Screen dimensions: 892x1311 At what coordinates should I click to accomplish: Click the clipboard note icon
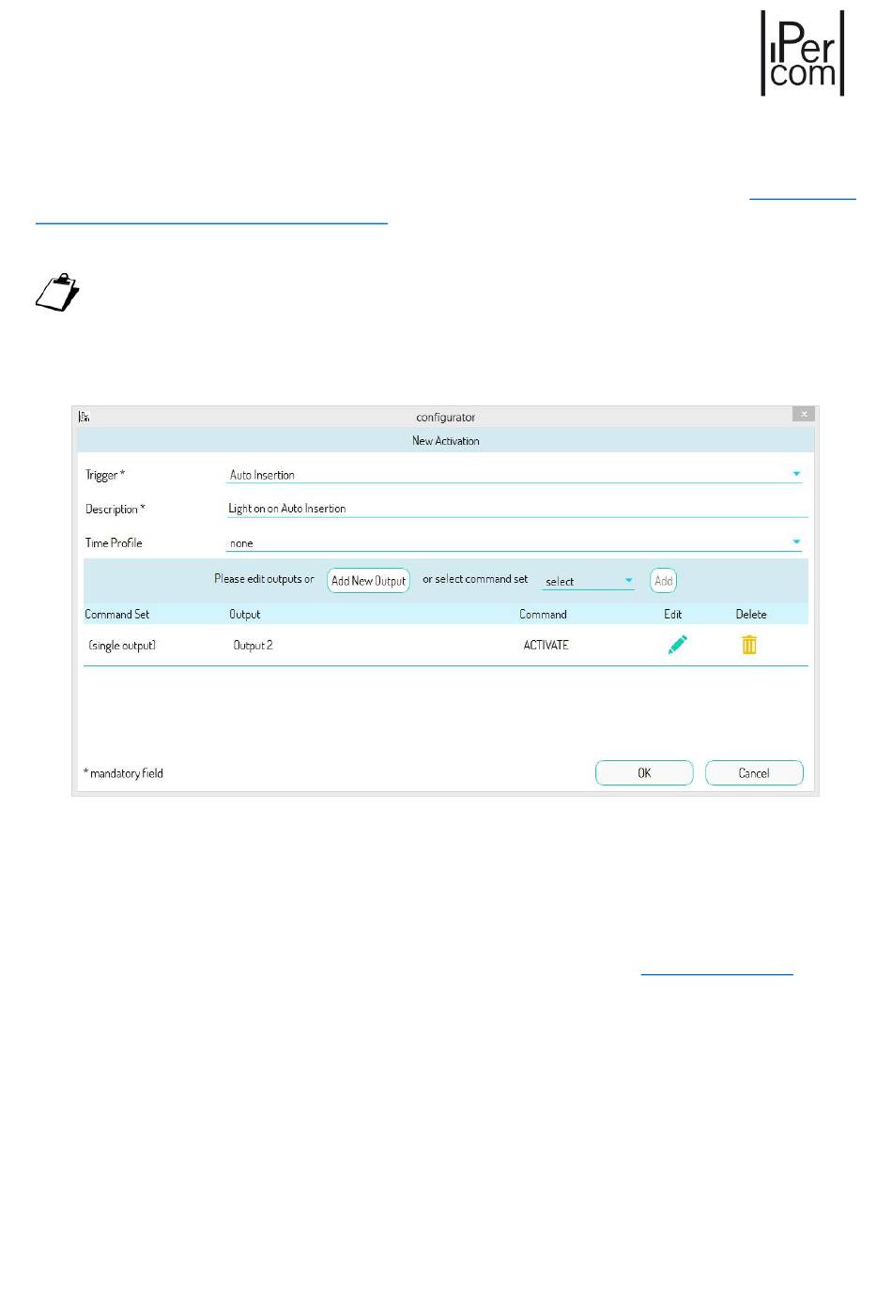[57, 292]
